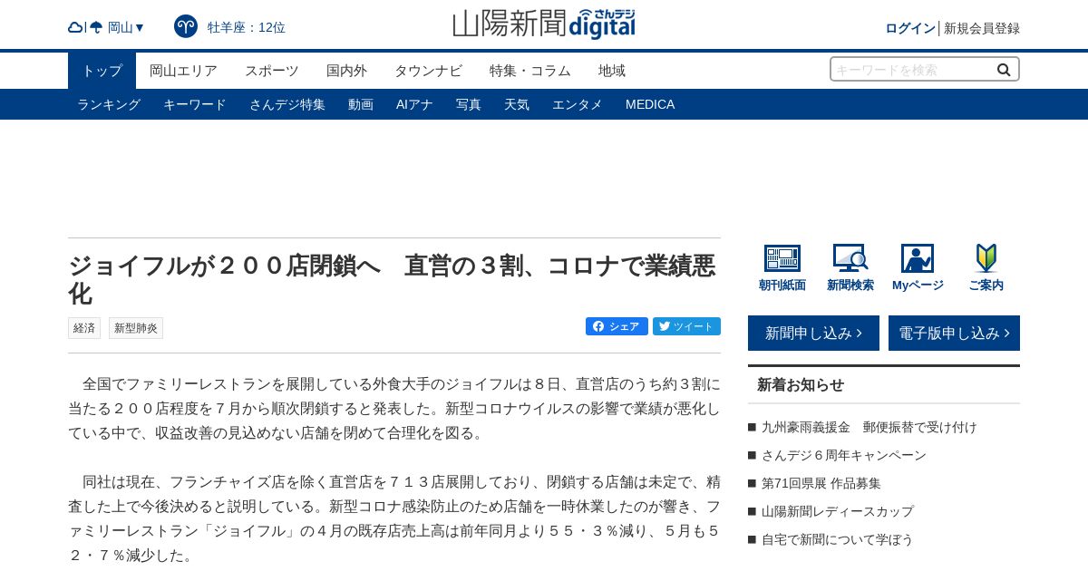The height and width of the screenshot is (571, 1088).
Task: Go to MEDICA section
Action: [x=650, y=104]
